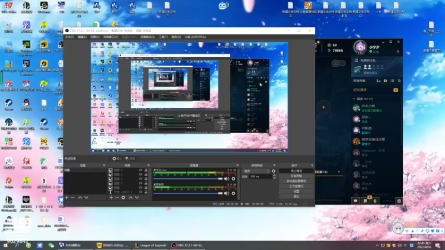This screenshot has width=445, height=250.
Task: Adjust the 桌面音频 volume slider
Action: point(188,193)
